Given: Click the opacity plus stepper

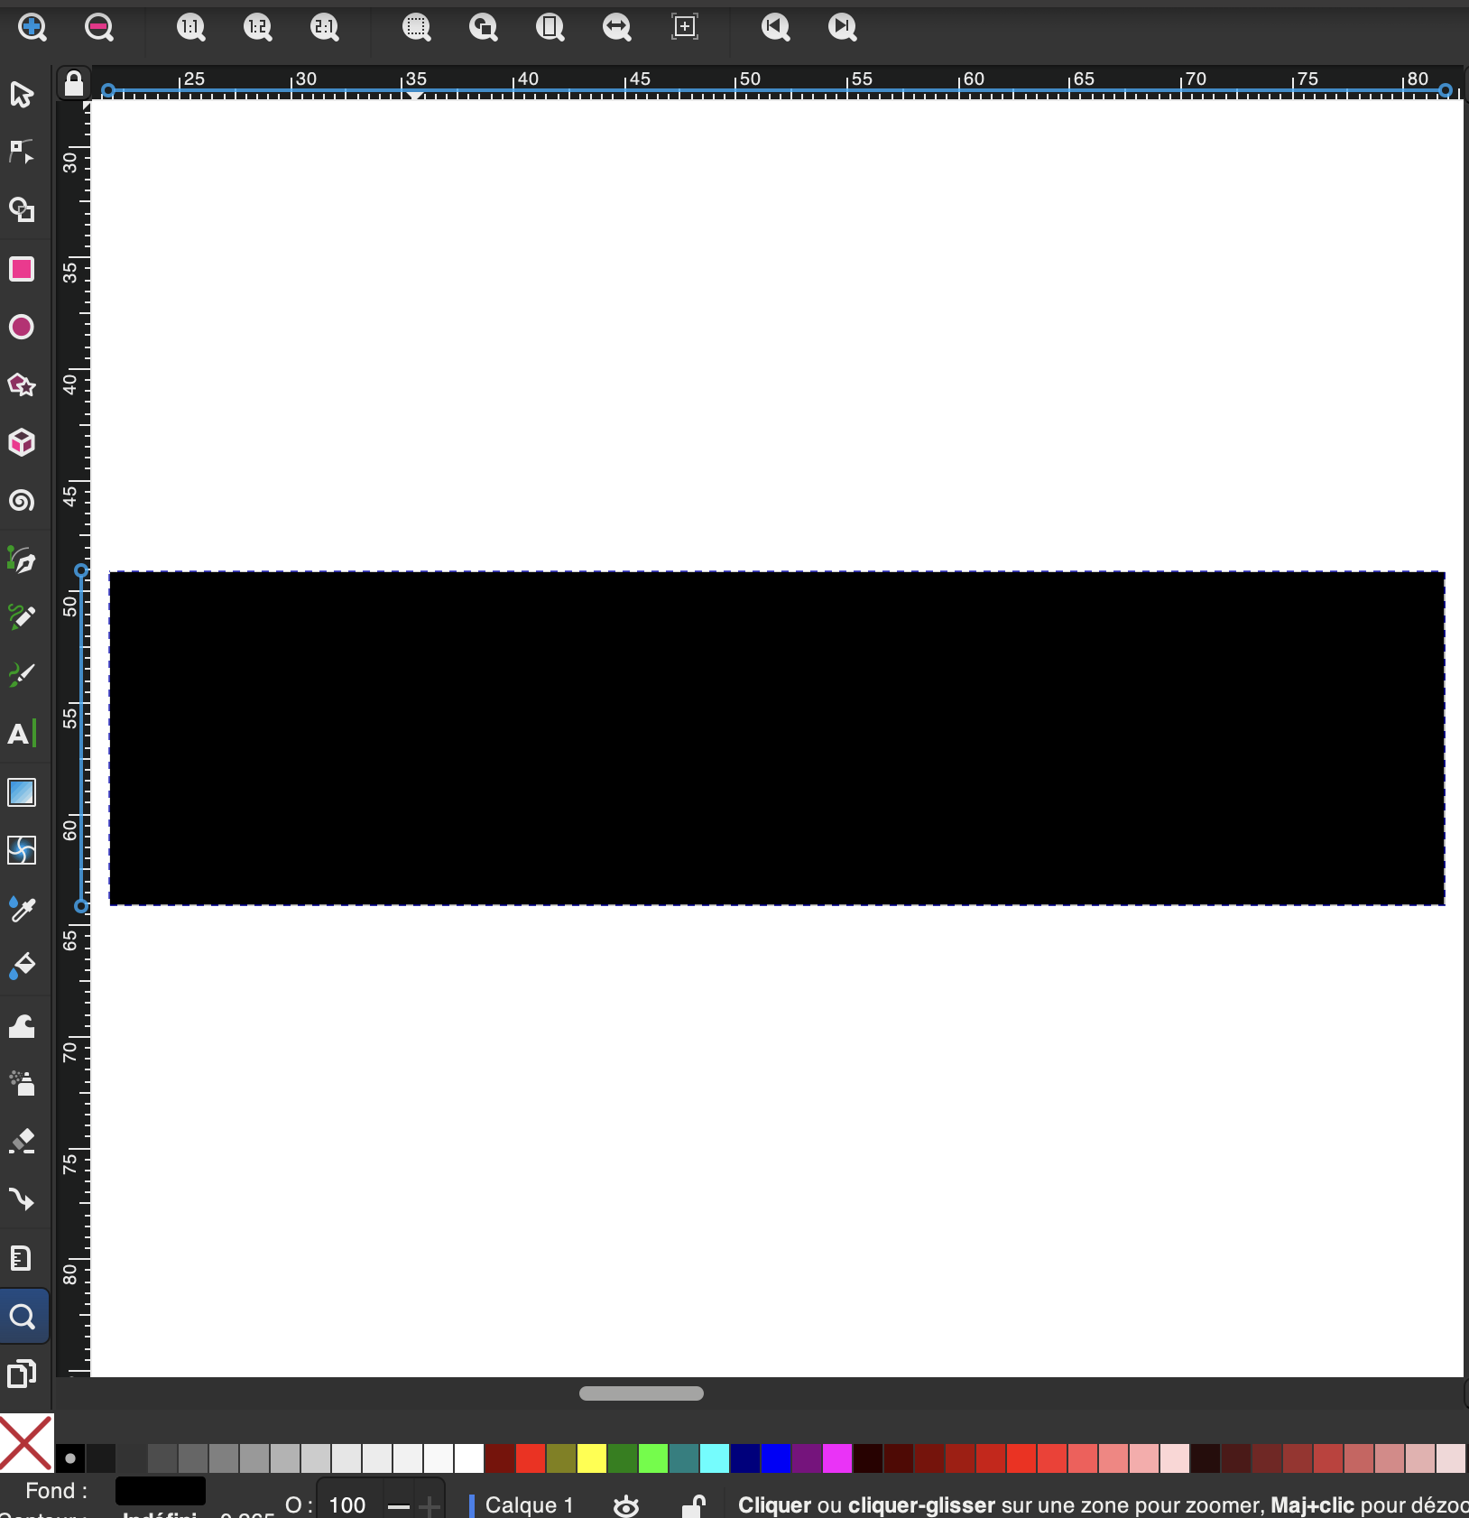Looking at the screenshot, I should point(430,1505).
